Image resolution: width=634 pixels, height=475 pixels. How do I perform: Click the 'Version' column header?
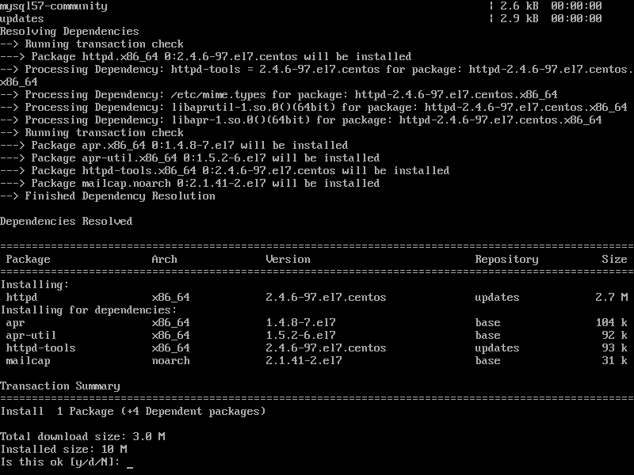(x=288, y=260)
